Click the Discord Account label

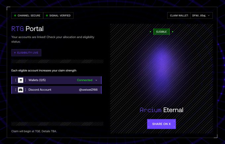pos(40,90)
